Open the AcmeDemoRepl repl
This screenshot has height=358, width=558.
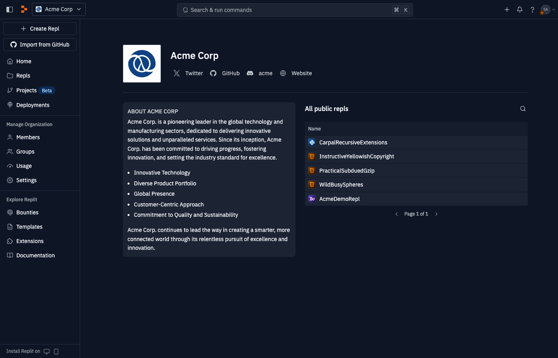coord(416,199)
